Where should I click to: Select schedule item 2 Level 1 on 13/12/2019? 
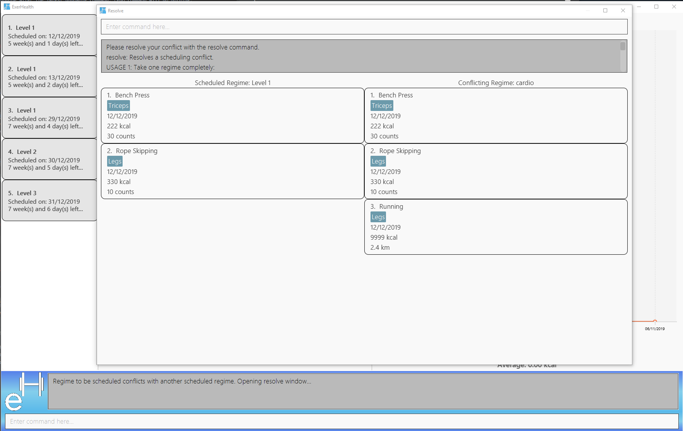click(50, 77)
